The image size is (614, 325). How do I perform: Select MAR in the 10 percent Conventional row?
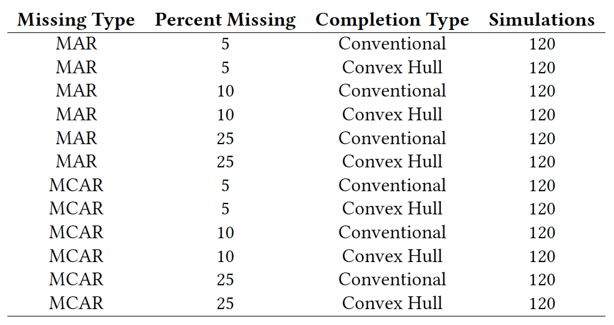[76, 91]
